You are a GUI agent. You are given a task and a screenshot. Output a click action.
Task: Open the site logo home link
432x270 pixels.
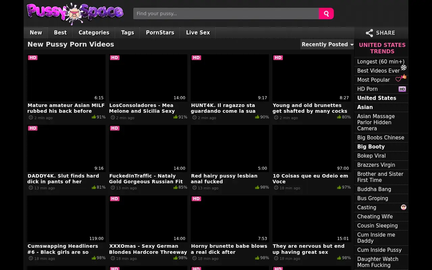(x=75, y=13)
